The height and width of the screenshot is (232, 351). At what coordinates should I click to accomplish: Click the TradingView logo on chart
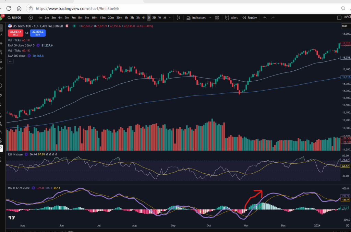click(12, 218)
